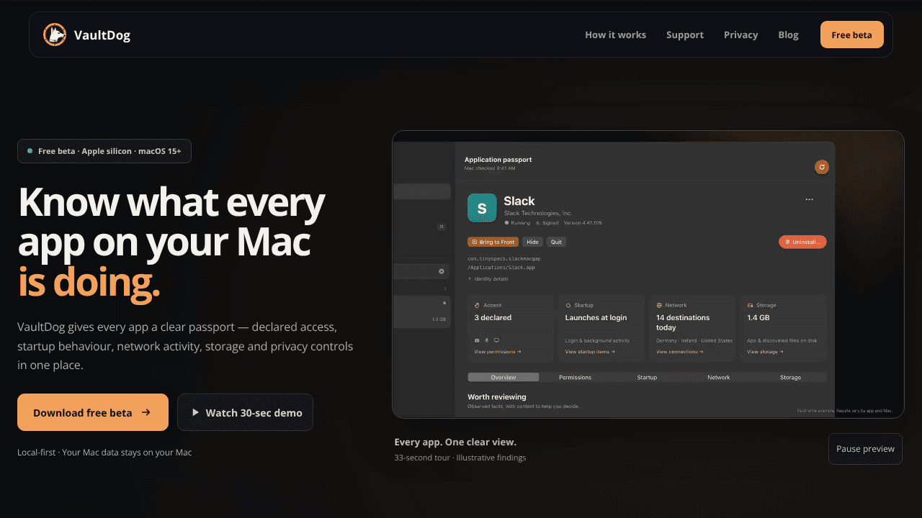The image size is (922, 518).
Task: Click the camera icon in Access card
Action: pyautogui.click(x=477, y=340)
